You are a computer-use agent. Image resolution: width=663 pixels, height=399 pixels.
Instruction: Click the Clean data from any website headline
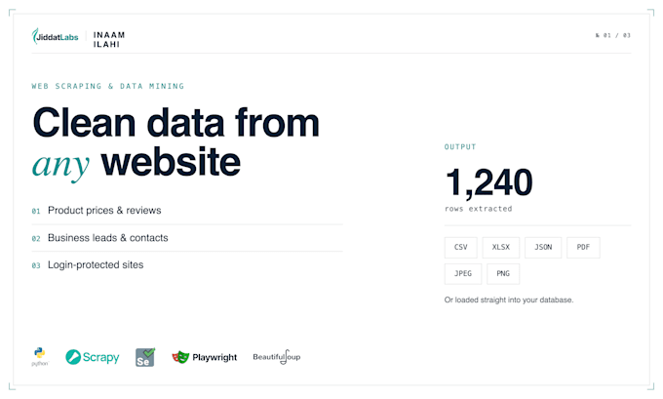(175, 143)
